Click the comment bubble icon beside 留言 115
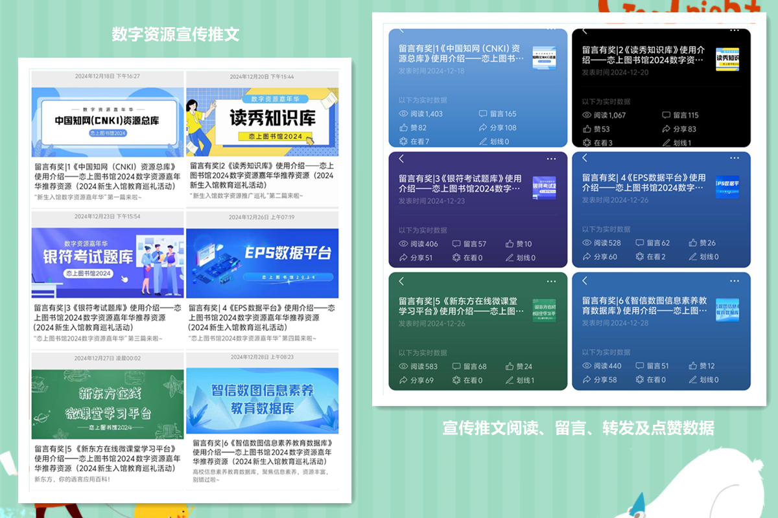778x518 pixels. [x=666, y=115]
